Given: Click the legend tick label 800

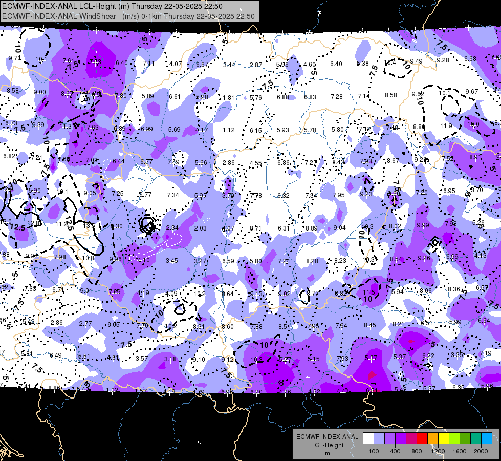Looking at the screenshot, I should 417,451.
